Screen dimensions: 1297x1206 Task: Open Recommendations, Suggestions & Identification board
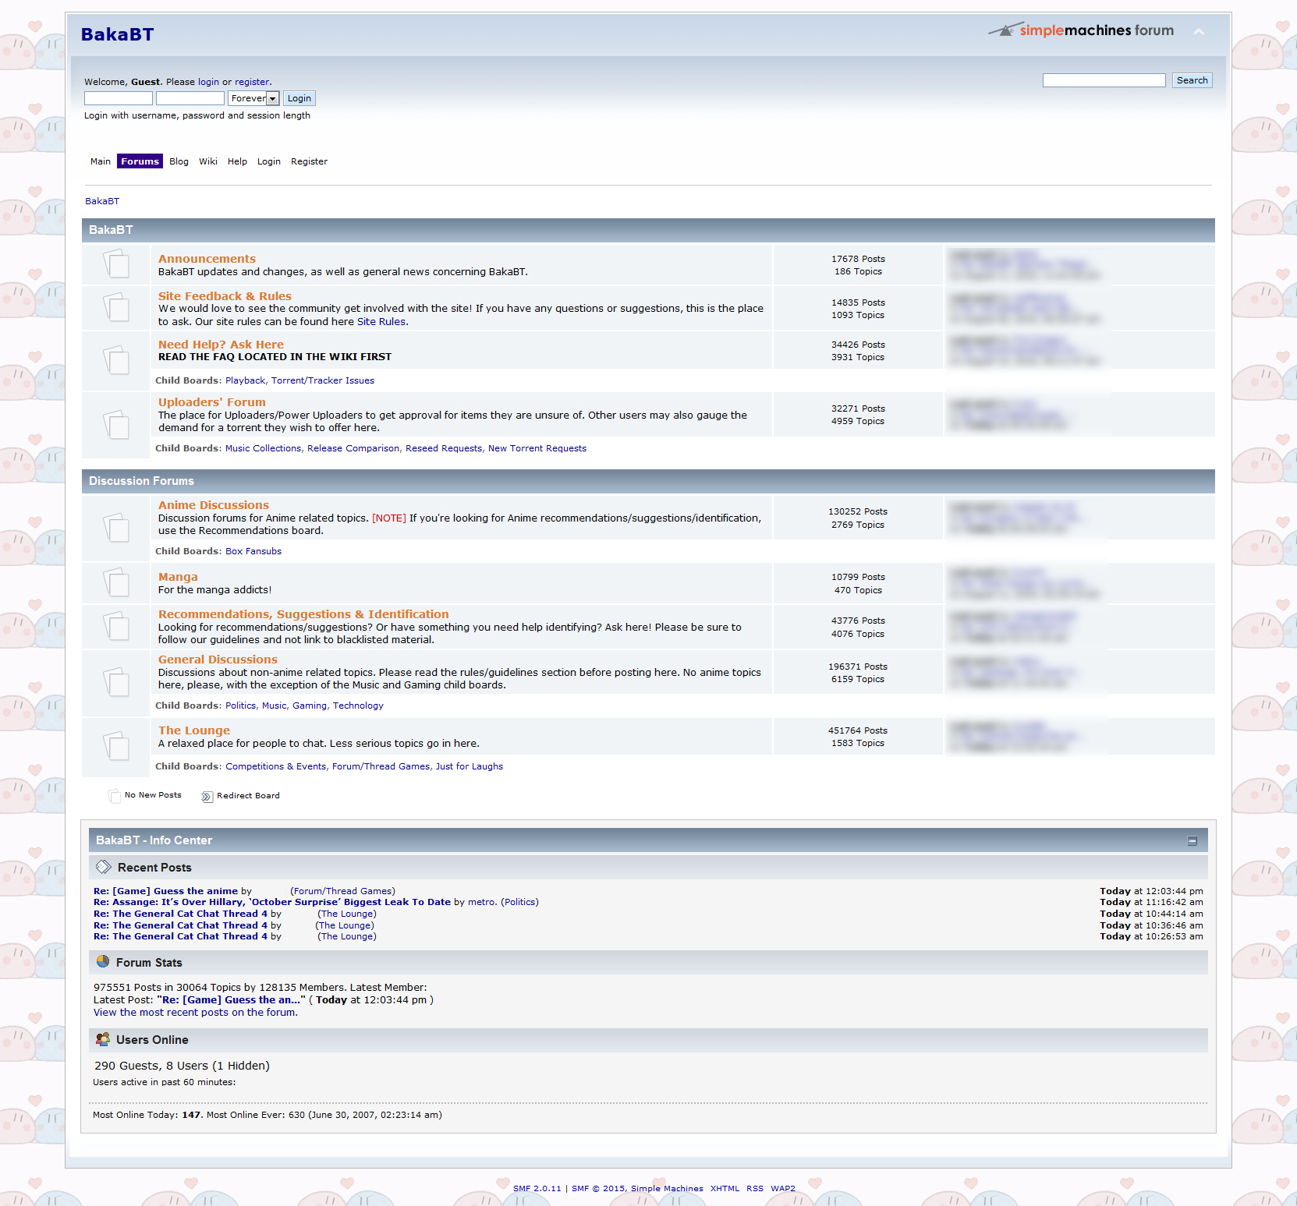303,614
